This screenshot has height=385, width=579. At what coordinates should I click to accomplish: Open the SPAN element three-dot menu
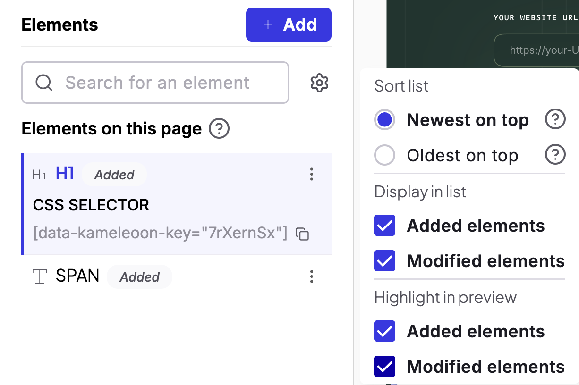(311, 276)
